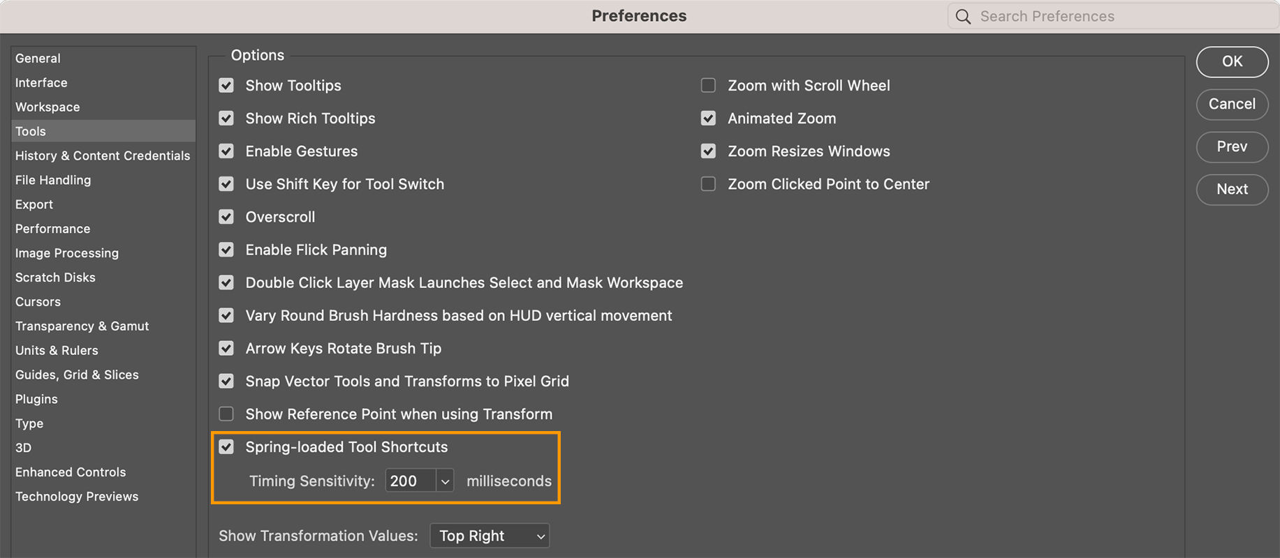Uncheck the Show Tooltips checkbox
This screenshot has height=558, width=1280.
(226, 86)
